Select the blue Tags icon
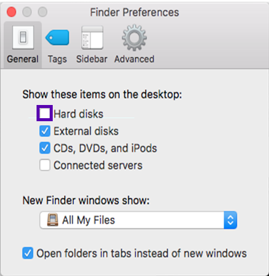The width and height of the screenshot is (269, 276). click(58, 37)
